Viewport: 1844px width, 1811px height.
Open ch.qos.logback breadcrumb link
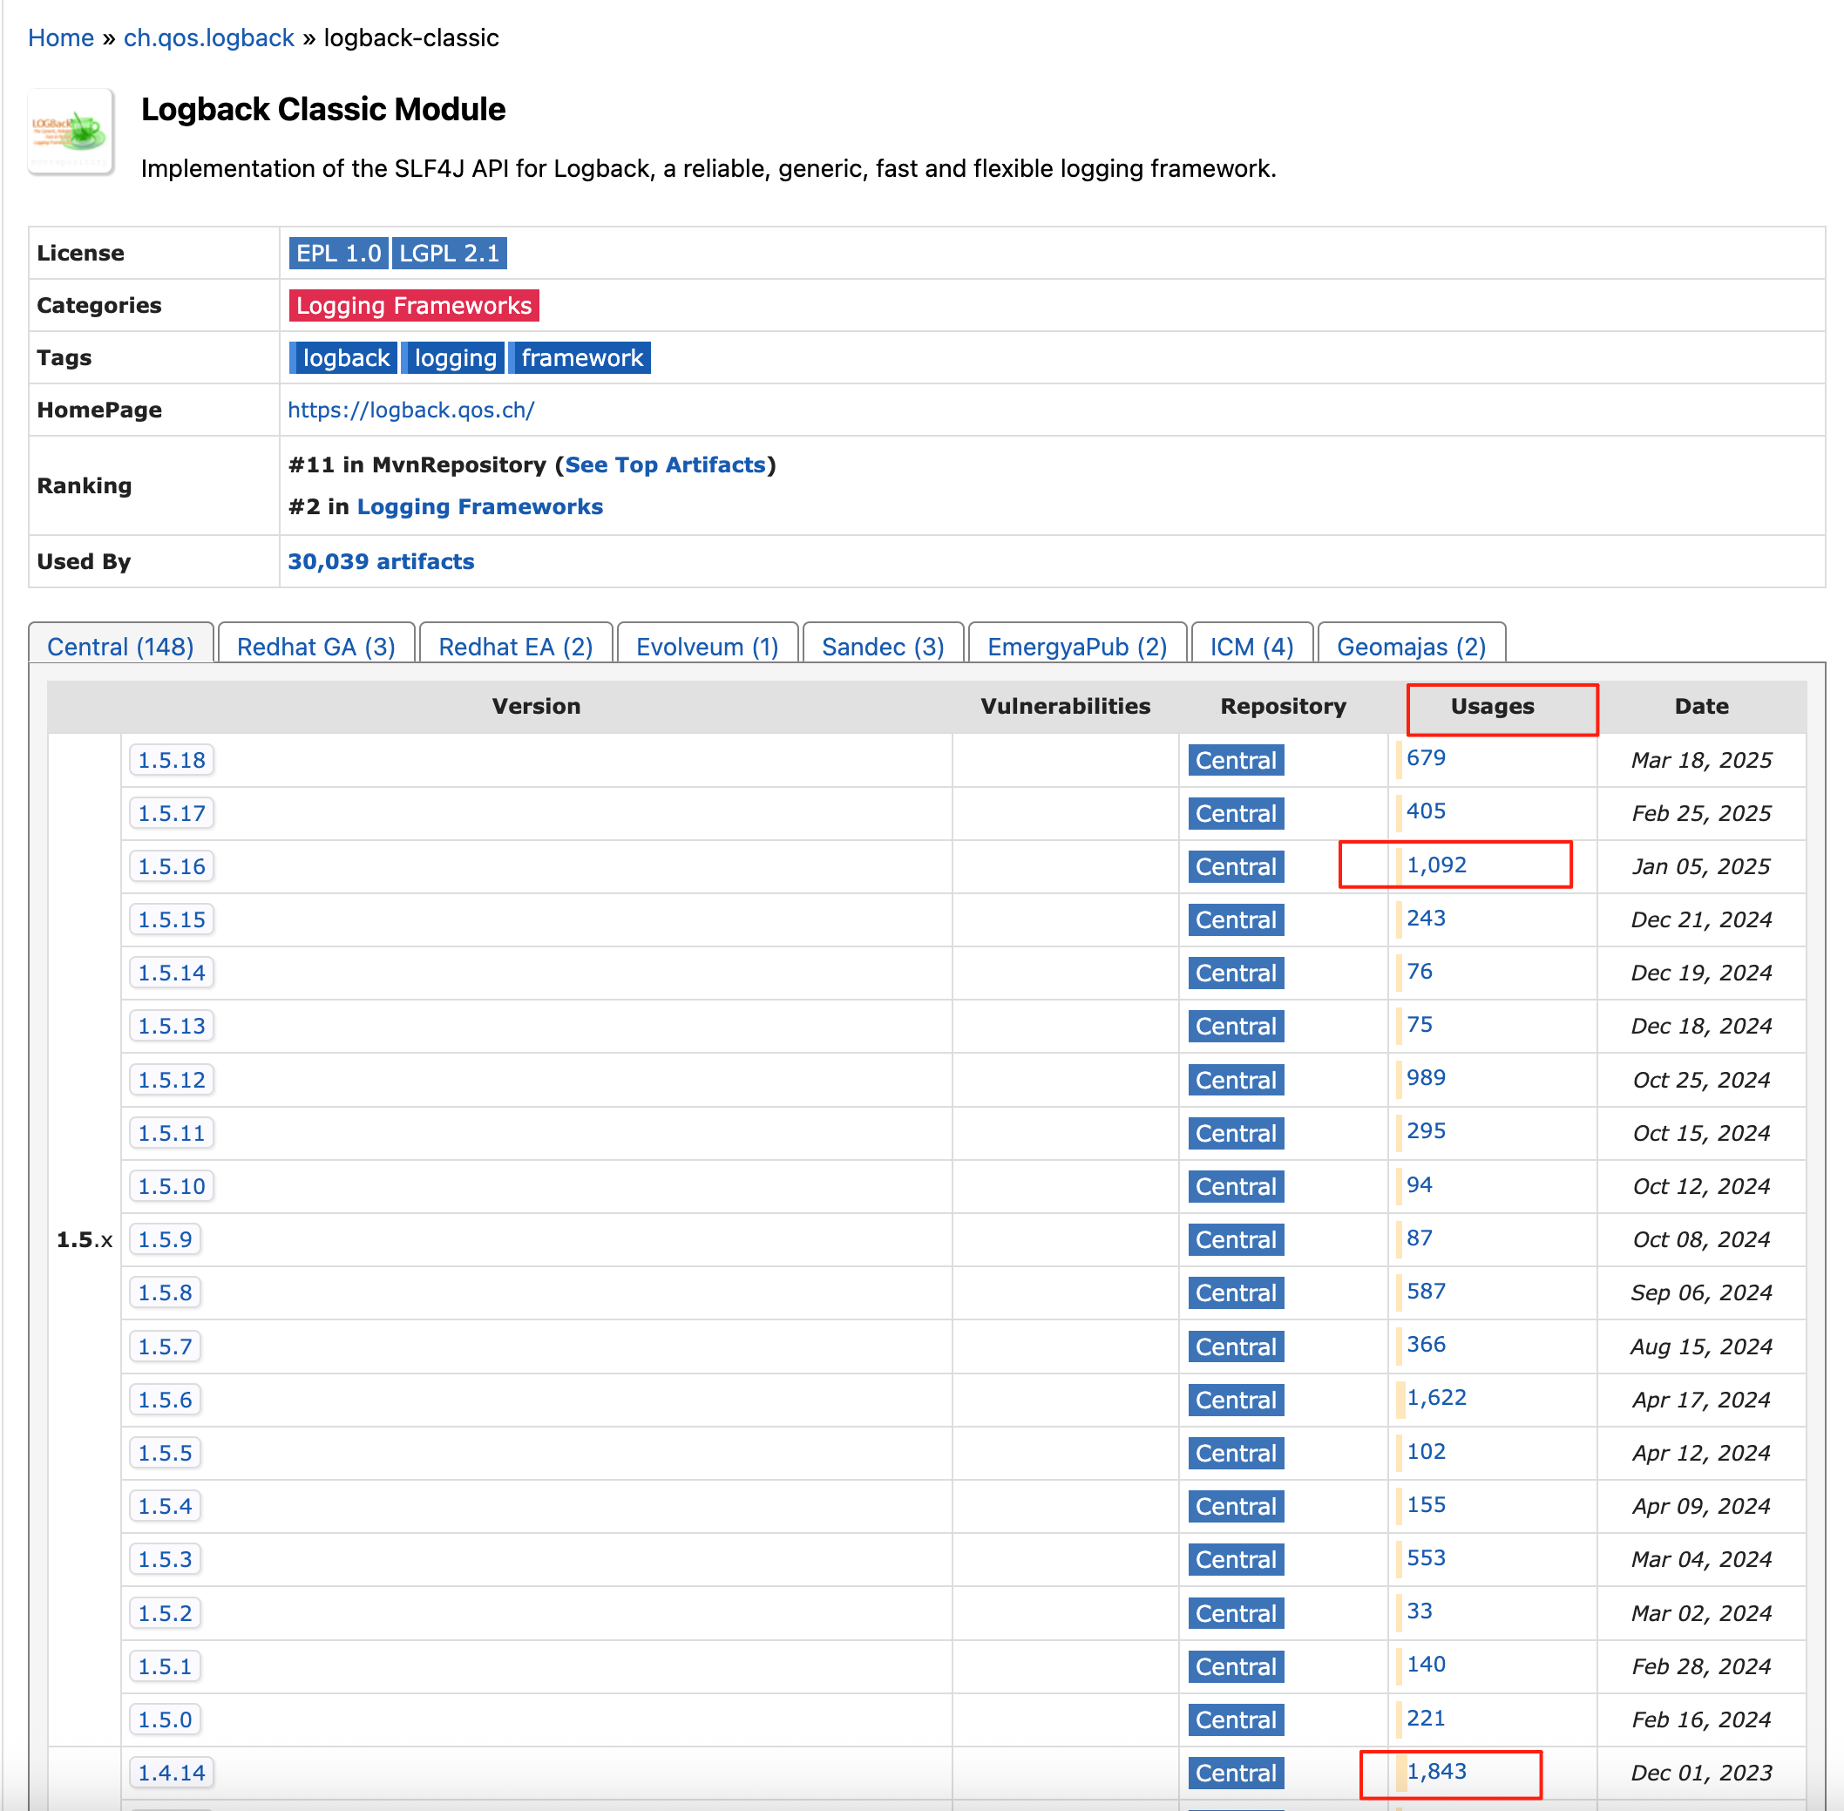click(208, 38)
